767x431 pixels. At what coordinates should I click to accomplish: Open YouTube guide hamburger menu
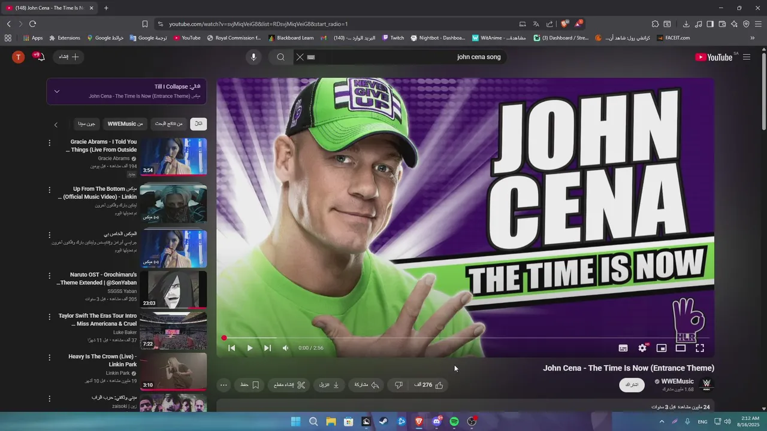747,57
